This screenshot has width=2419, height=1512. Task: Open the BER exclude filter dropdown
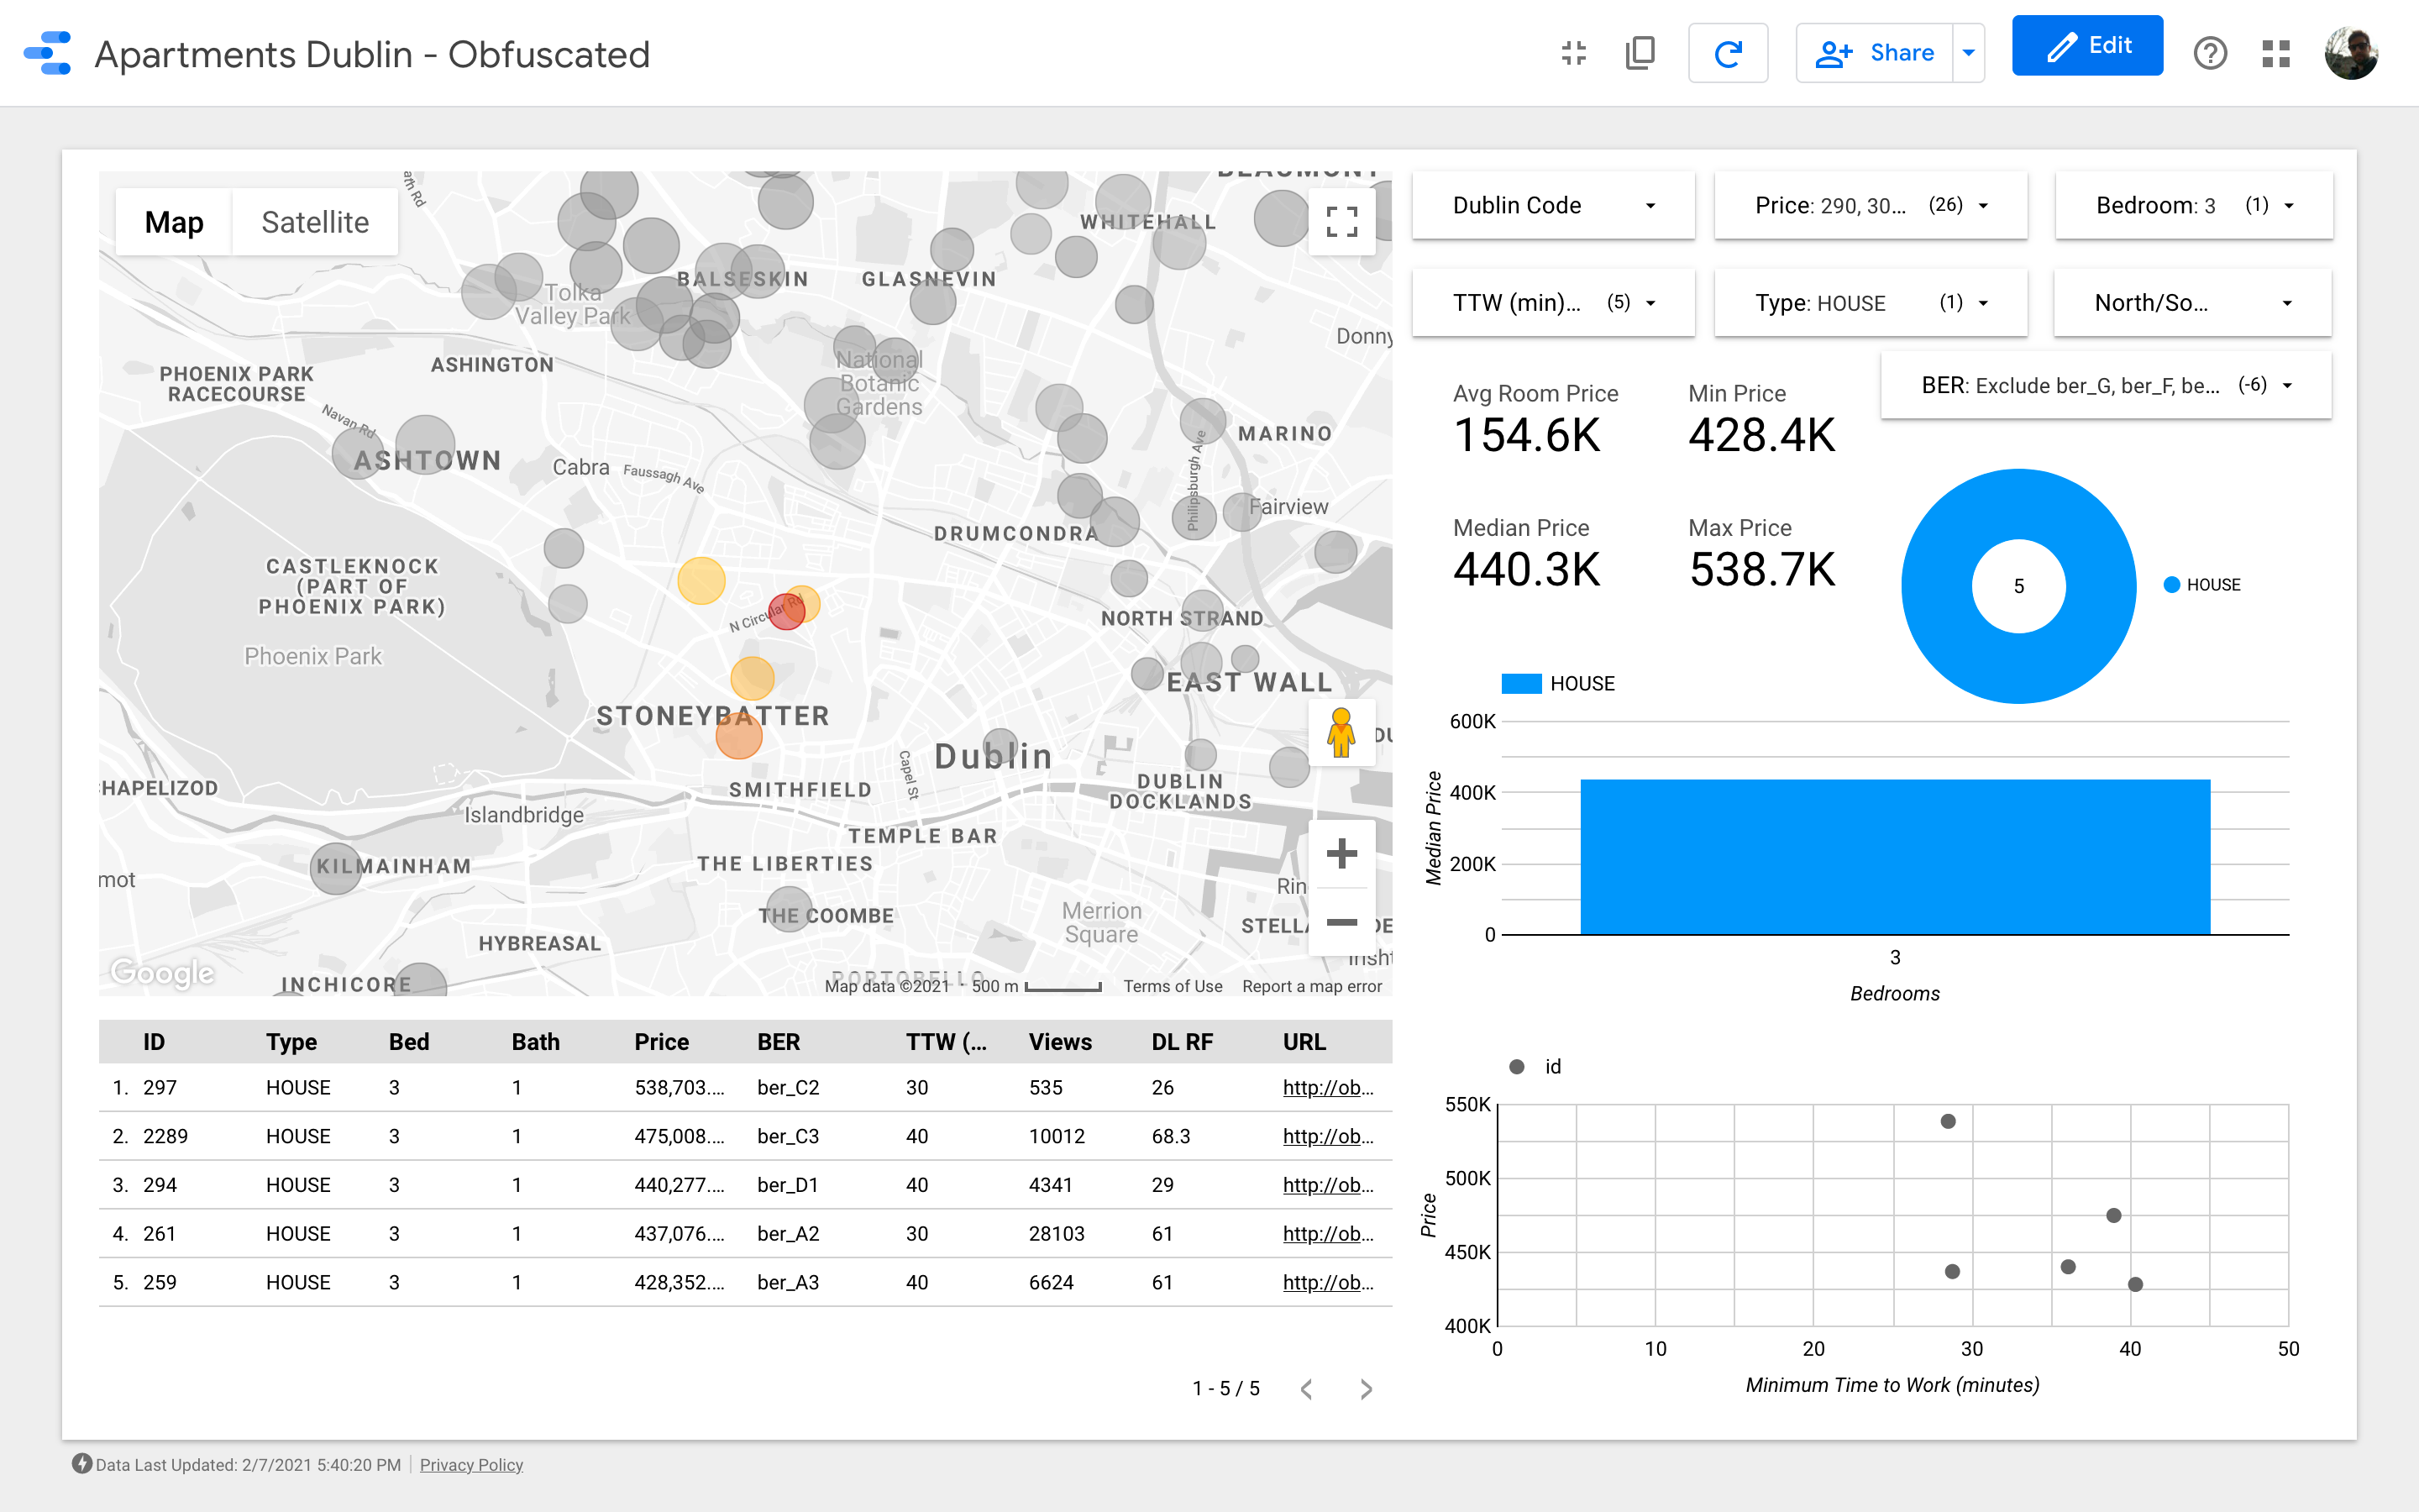tap(2107, 386)
